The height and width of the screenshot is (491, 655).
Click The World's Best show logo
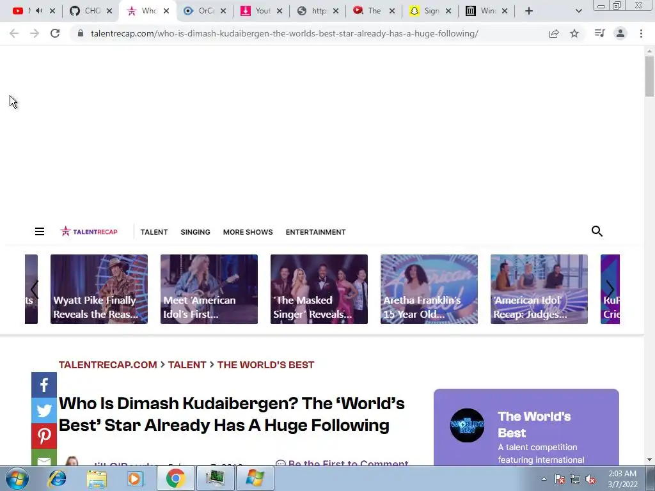(x=467, y=425)
